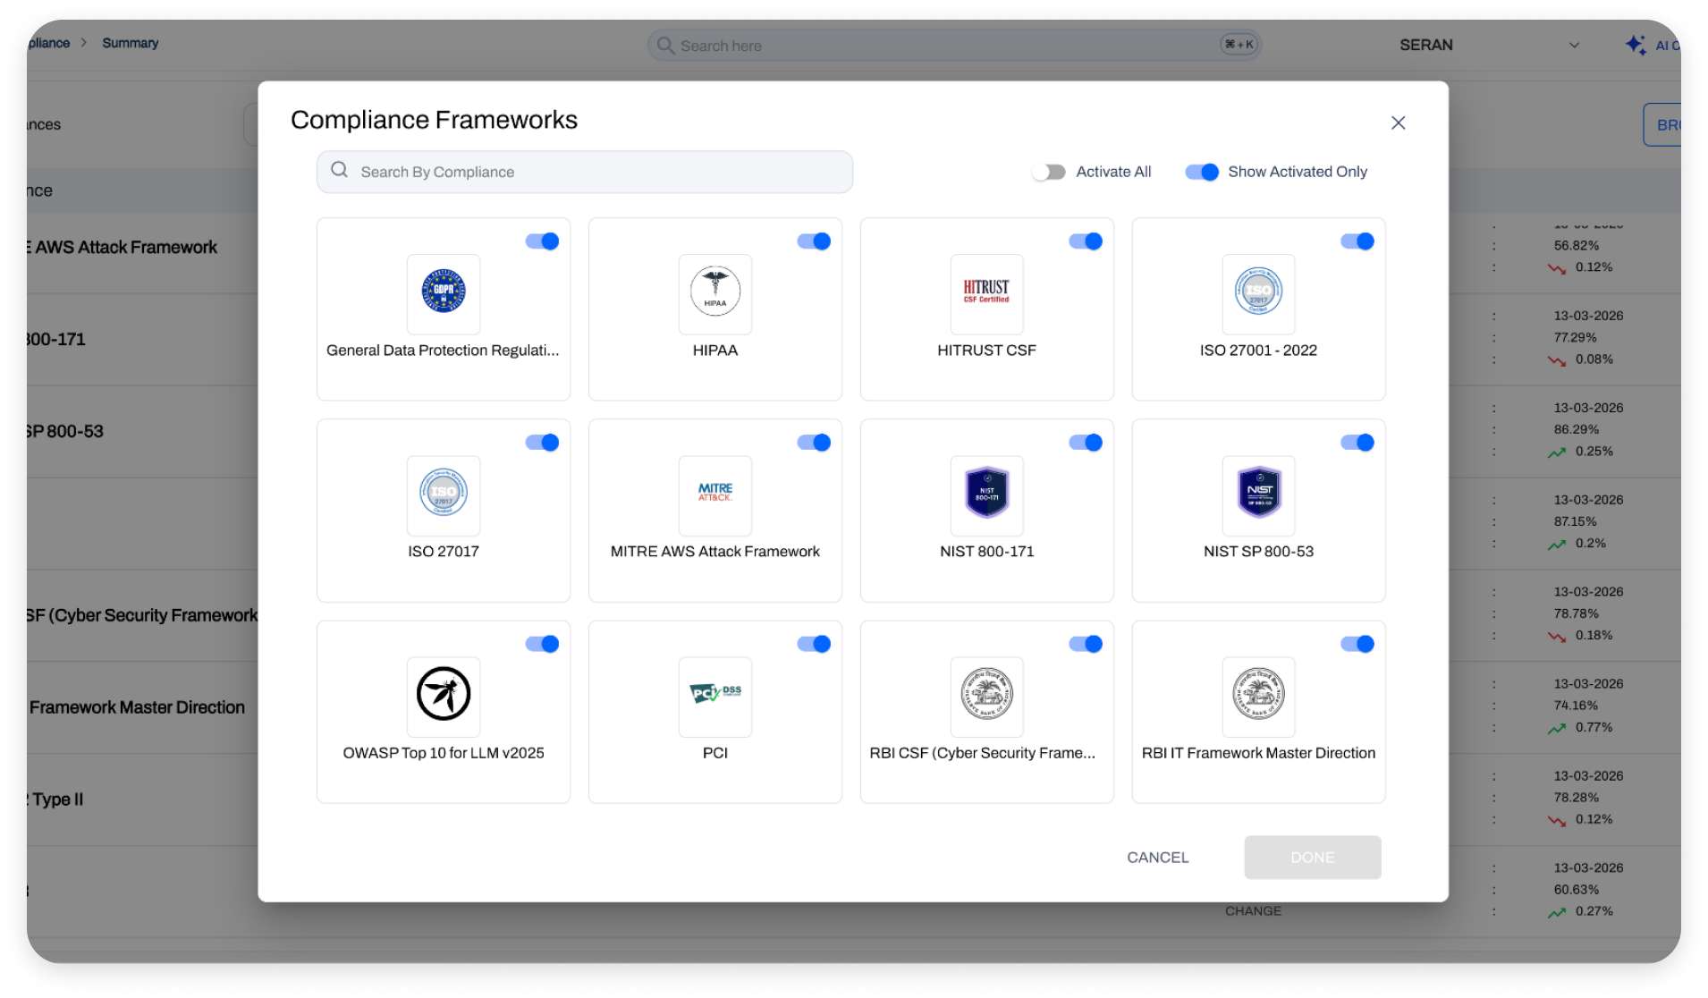Toggle off RBI IT Framework Master Direction
1708x998 pixels.
pyautogui.click(x=1357, y=644)
